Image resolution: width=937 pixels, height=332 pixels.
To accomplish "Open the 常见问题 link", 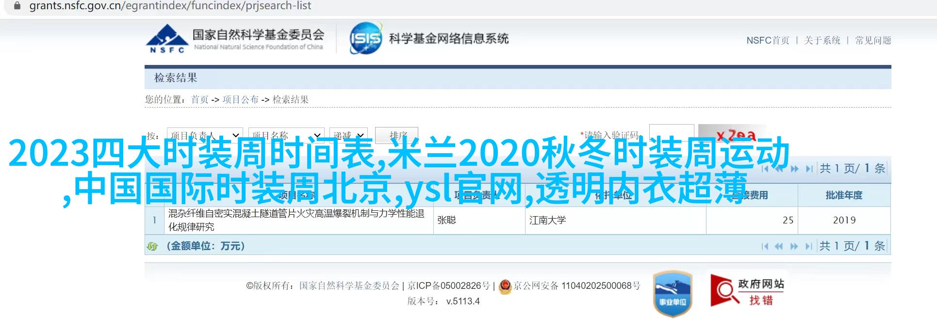I will (x=873, y=40).
